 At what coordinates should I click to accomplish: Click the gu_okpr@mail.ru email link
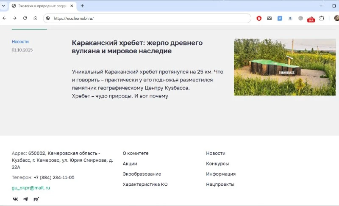pyautogui.click(x=31, y=188)
